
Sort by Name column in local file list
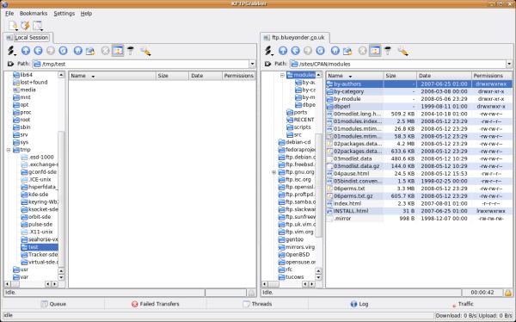(112, 76)
